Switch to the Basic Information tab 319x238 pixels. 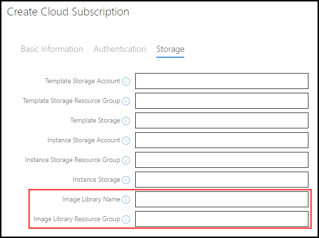click(52, 49)
